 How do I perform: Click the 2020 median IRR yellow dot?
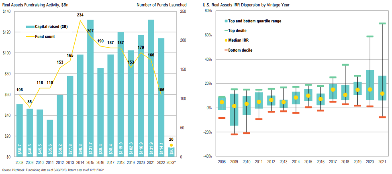[370, 90]
